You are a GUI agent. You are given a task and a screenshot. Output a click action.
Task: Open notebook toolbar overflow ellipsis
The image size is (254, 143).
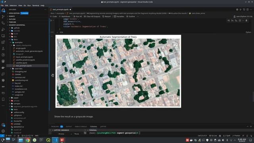(138, 16)
